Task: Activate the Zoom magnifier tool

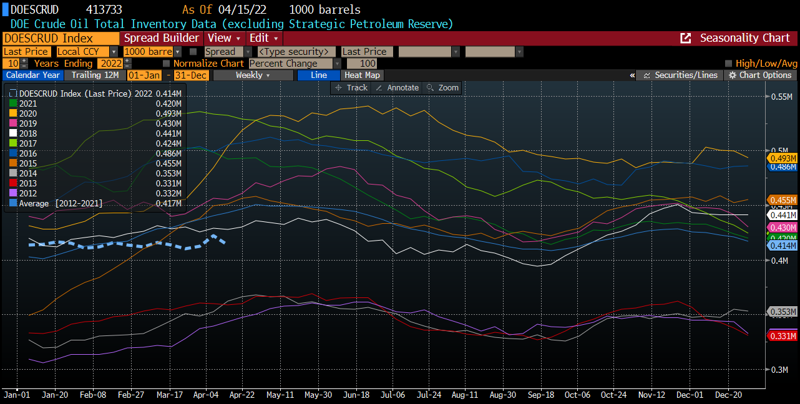Action: click(442, 88)
